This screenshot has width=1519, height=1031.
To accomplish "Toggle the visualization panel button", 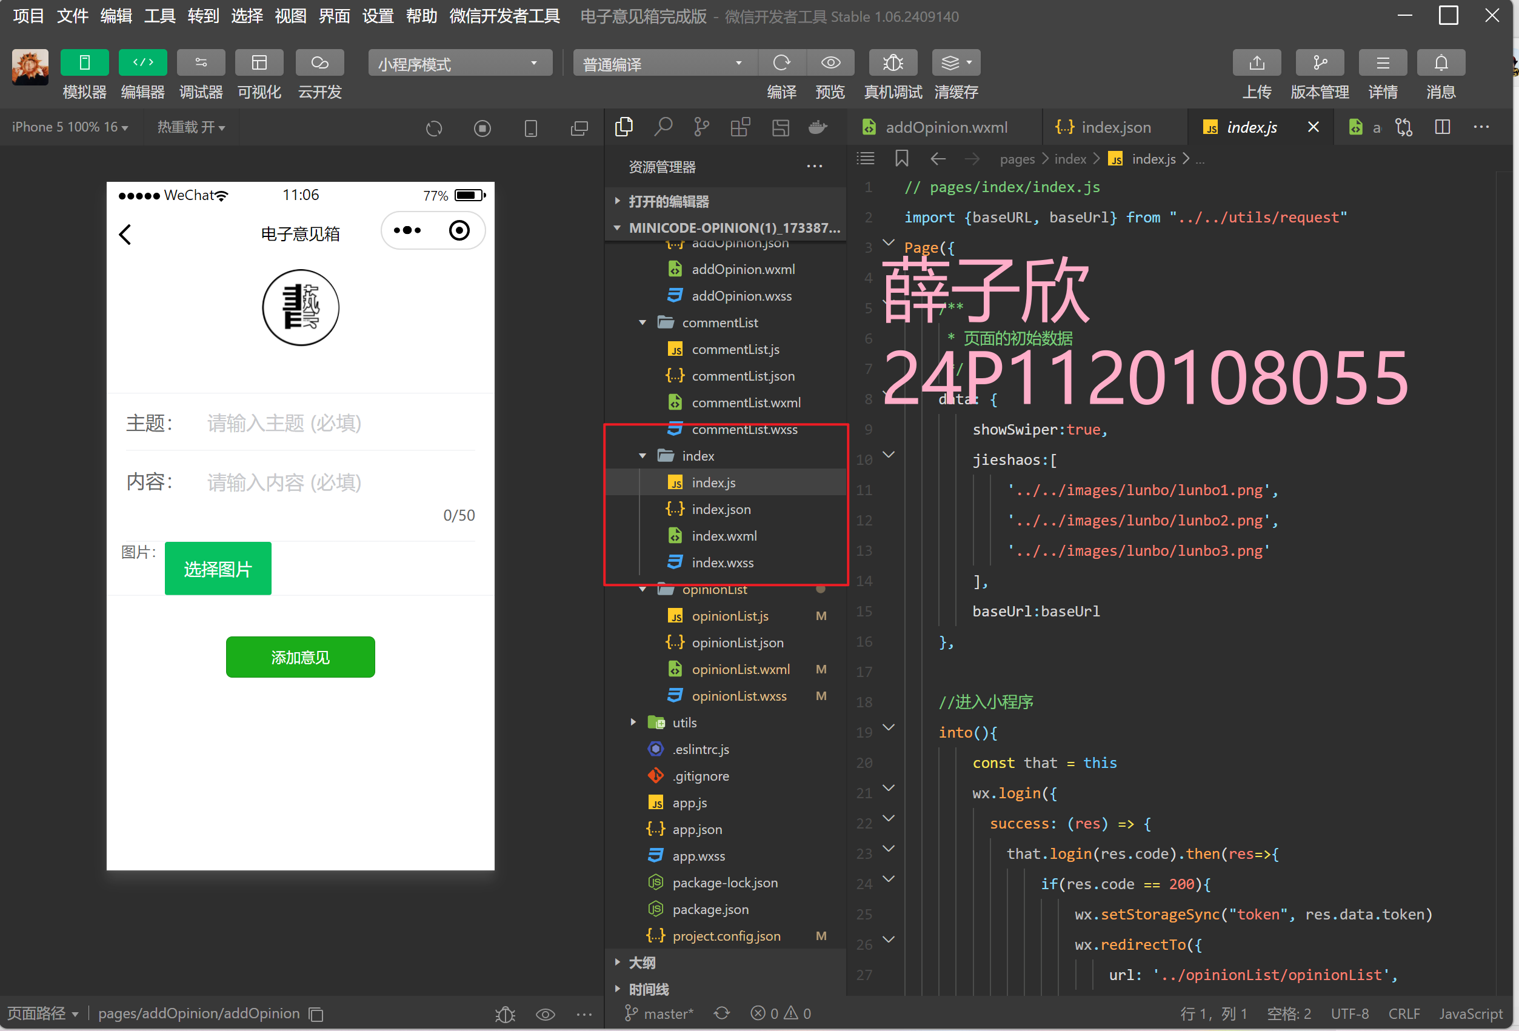I will (259, 63).
